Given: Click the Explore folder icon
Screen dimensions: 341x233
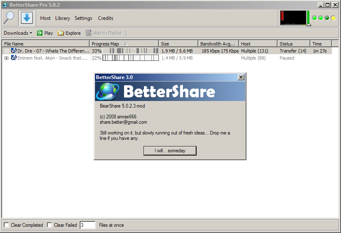Looking at the screenshot, I should tap(61, 33).
